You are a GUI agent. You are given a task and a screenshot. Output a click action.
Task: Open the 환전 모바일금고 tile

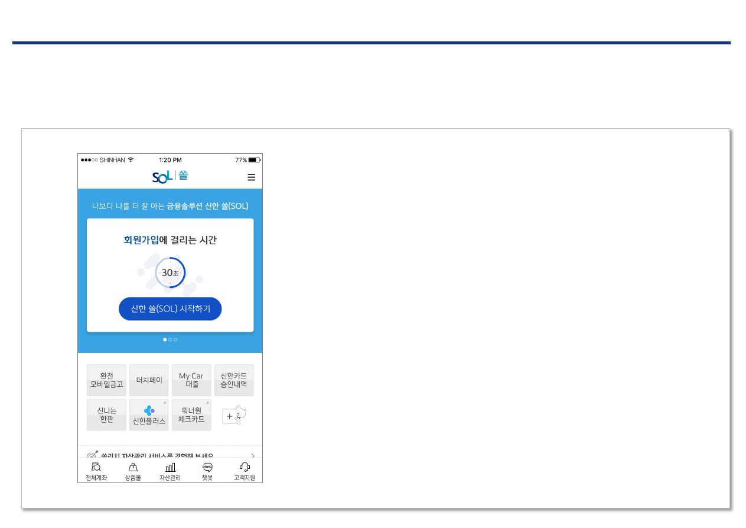[106, 380]
